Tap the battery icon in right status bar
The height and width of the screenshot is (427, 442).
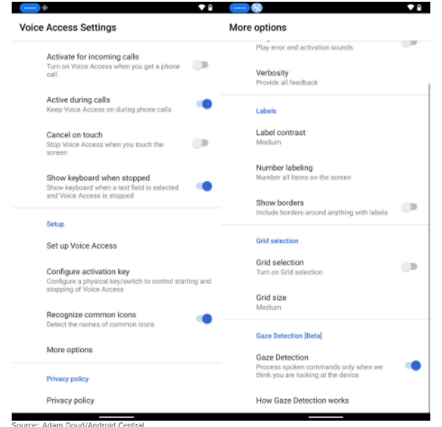click(x=419, y=7)
